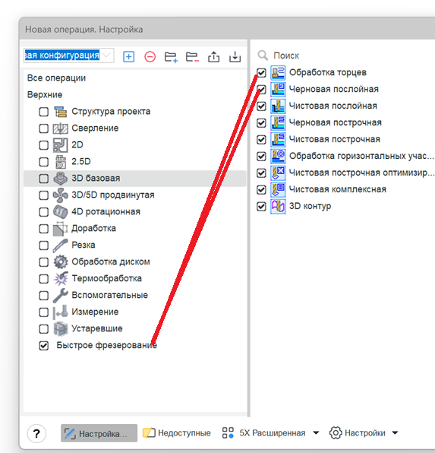Click the add folder group icon

coord(171,57)
